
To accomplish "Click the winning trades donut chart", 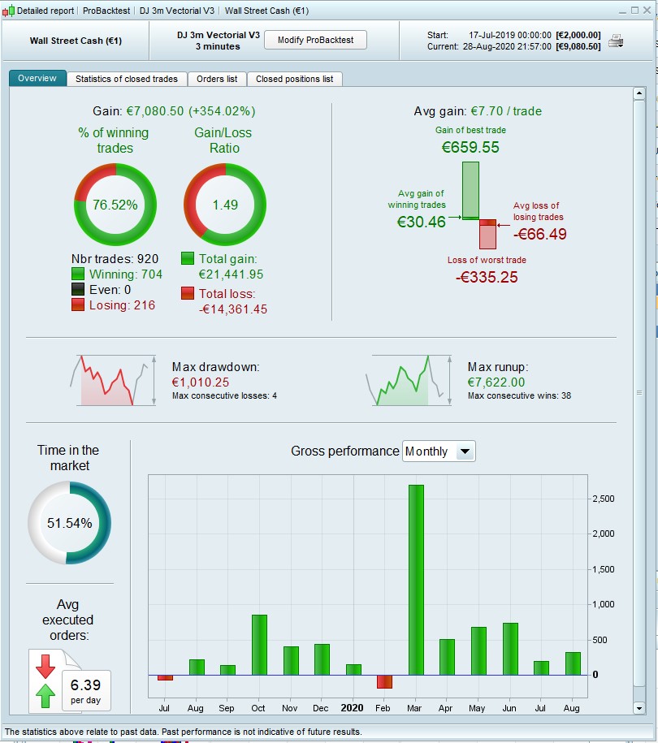I will tap(115, 205).
